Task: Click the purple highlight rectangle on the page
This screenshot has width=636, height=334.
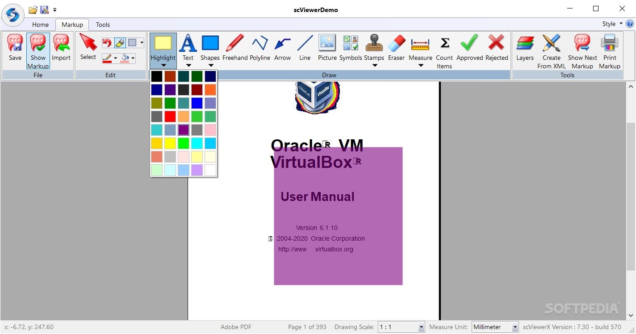Action: pos(338,216)
